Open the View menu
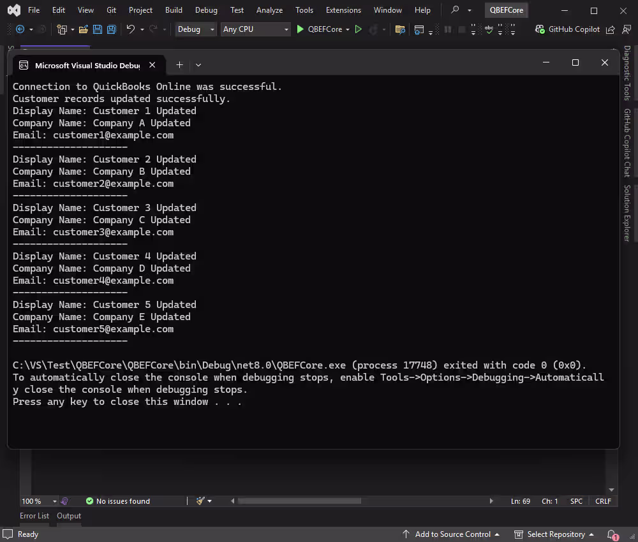 pyautogui.click(x=85, y=10)
